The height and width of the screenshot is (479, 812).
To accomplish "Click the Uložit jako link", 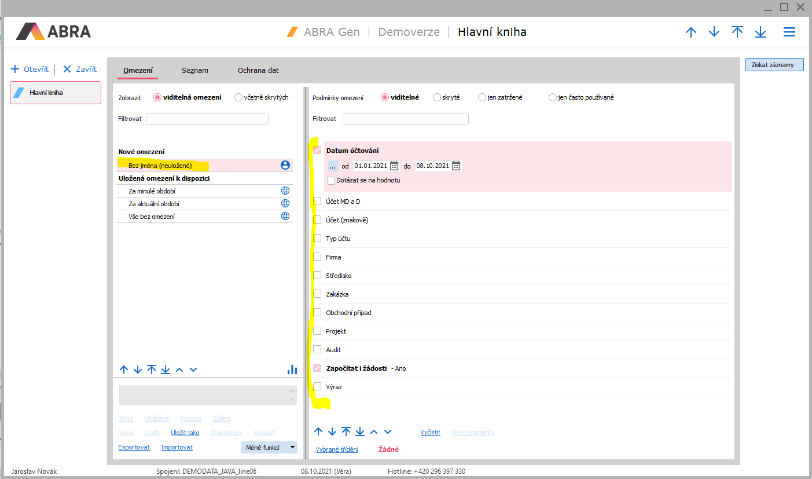I will click(185, 433).
